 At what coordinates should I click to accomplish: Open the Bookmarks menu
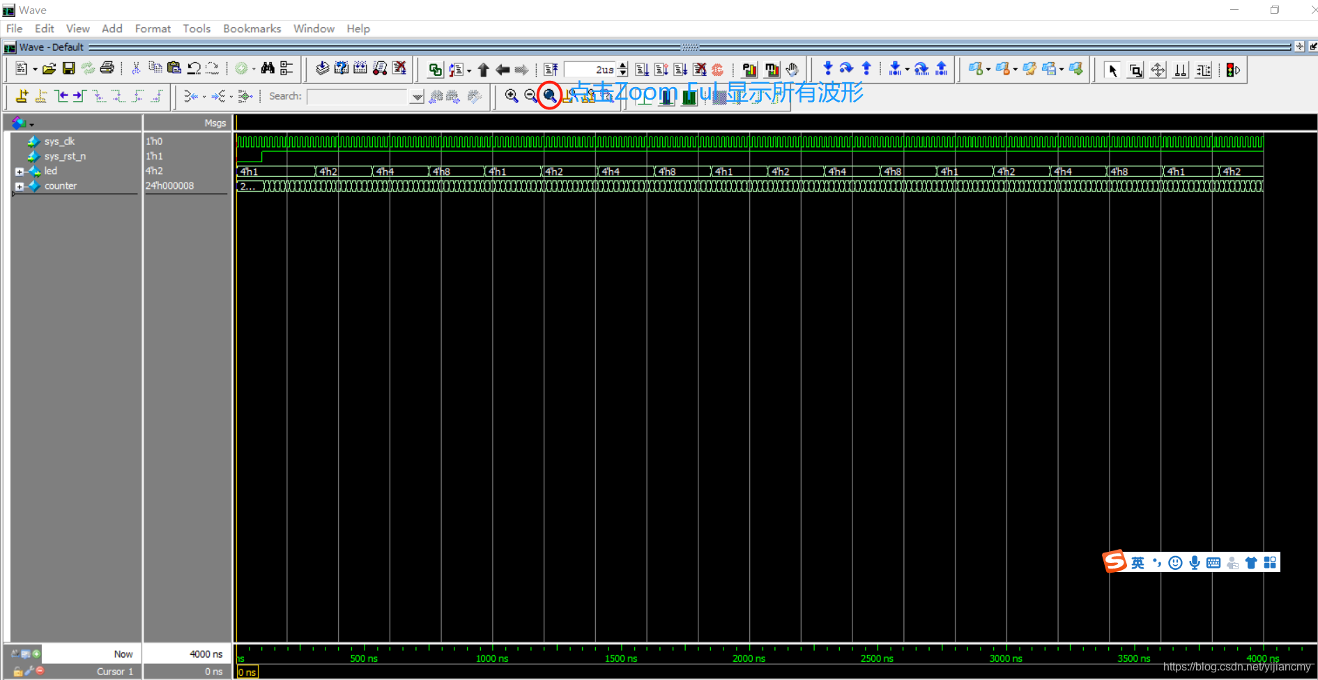(252, 29)
